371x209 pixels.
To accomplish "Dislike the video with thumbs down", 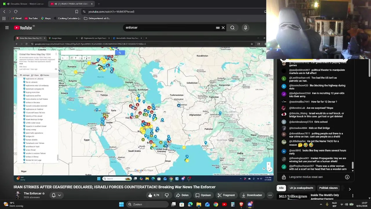I will pos(167,195).
